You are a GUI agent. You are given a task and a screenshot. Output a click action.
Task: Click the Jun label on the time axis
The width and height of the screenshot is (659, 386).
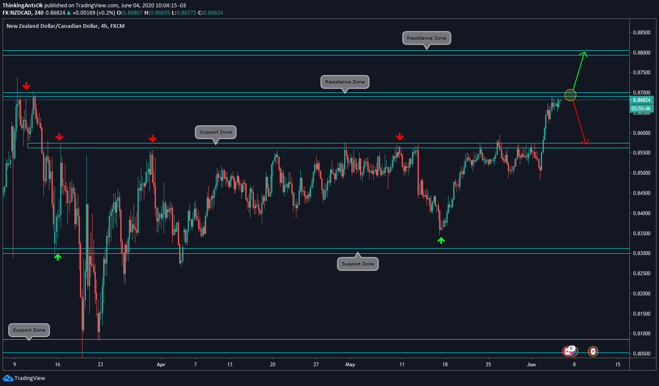coord(531,365)
